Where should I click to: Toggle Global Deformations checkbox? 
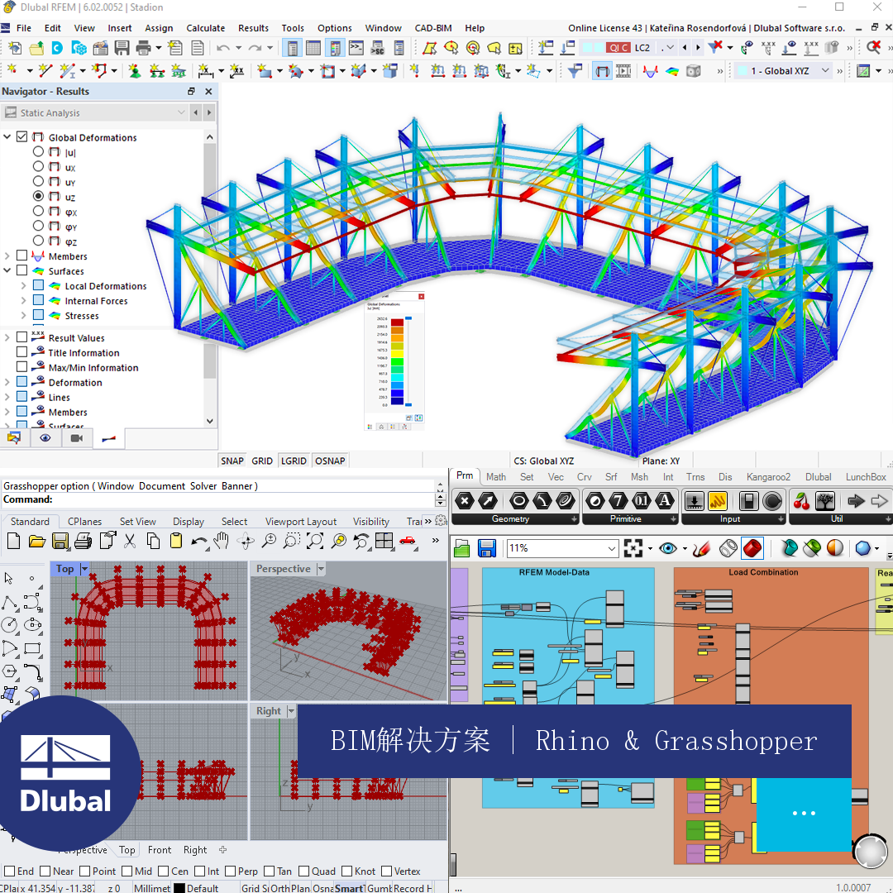[21, 136]
